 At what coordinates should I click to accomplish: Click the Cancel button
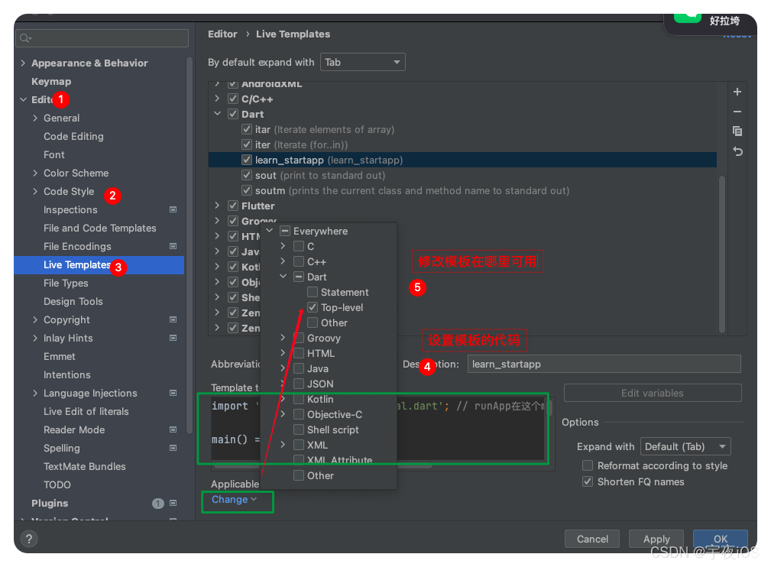coord(592,539)
